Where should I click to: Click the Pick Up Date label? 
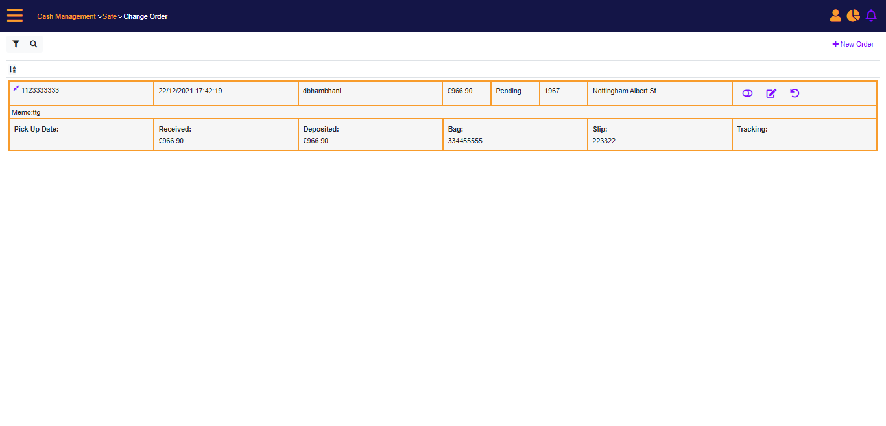36,129
